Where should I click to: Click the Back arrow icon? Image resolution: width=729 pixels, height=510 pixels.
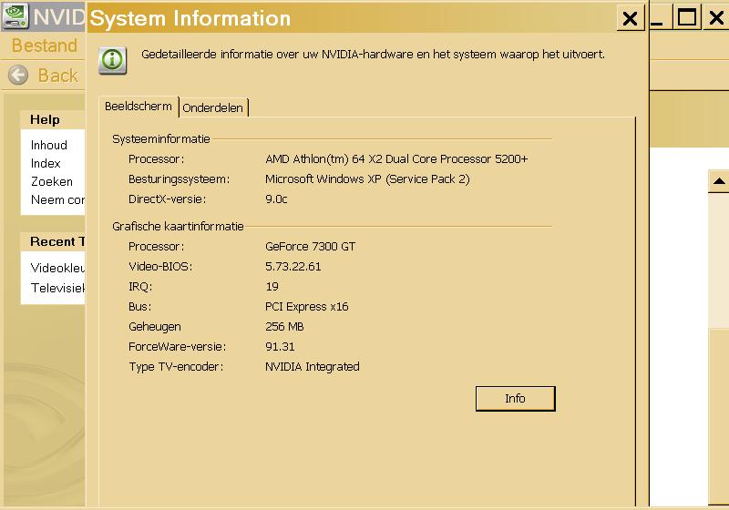point(18,75)
